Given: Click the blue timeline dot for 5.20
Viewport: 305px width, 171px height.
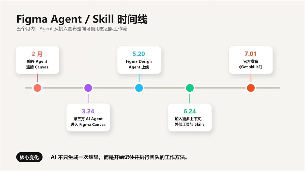Looking at the screenshot, I should click(x=139, y=88).
